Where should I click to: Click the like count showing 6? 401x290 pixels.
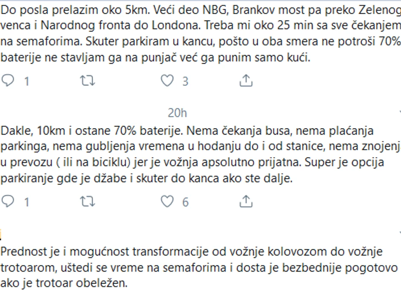pyautogui.click(x=185, y=202)
